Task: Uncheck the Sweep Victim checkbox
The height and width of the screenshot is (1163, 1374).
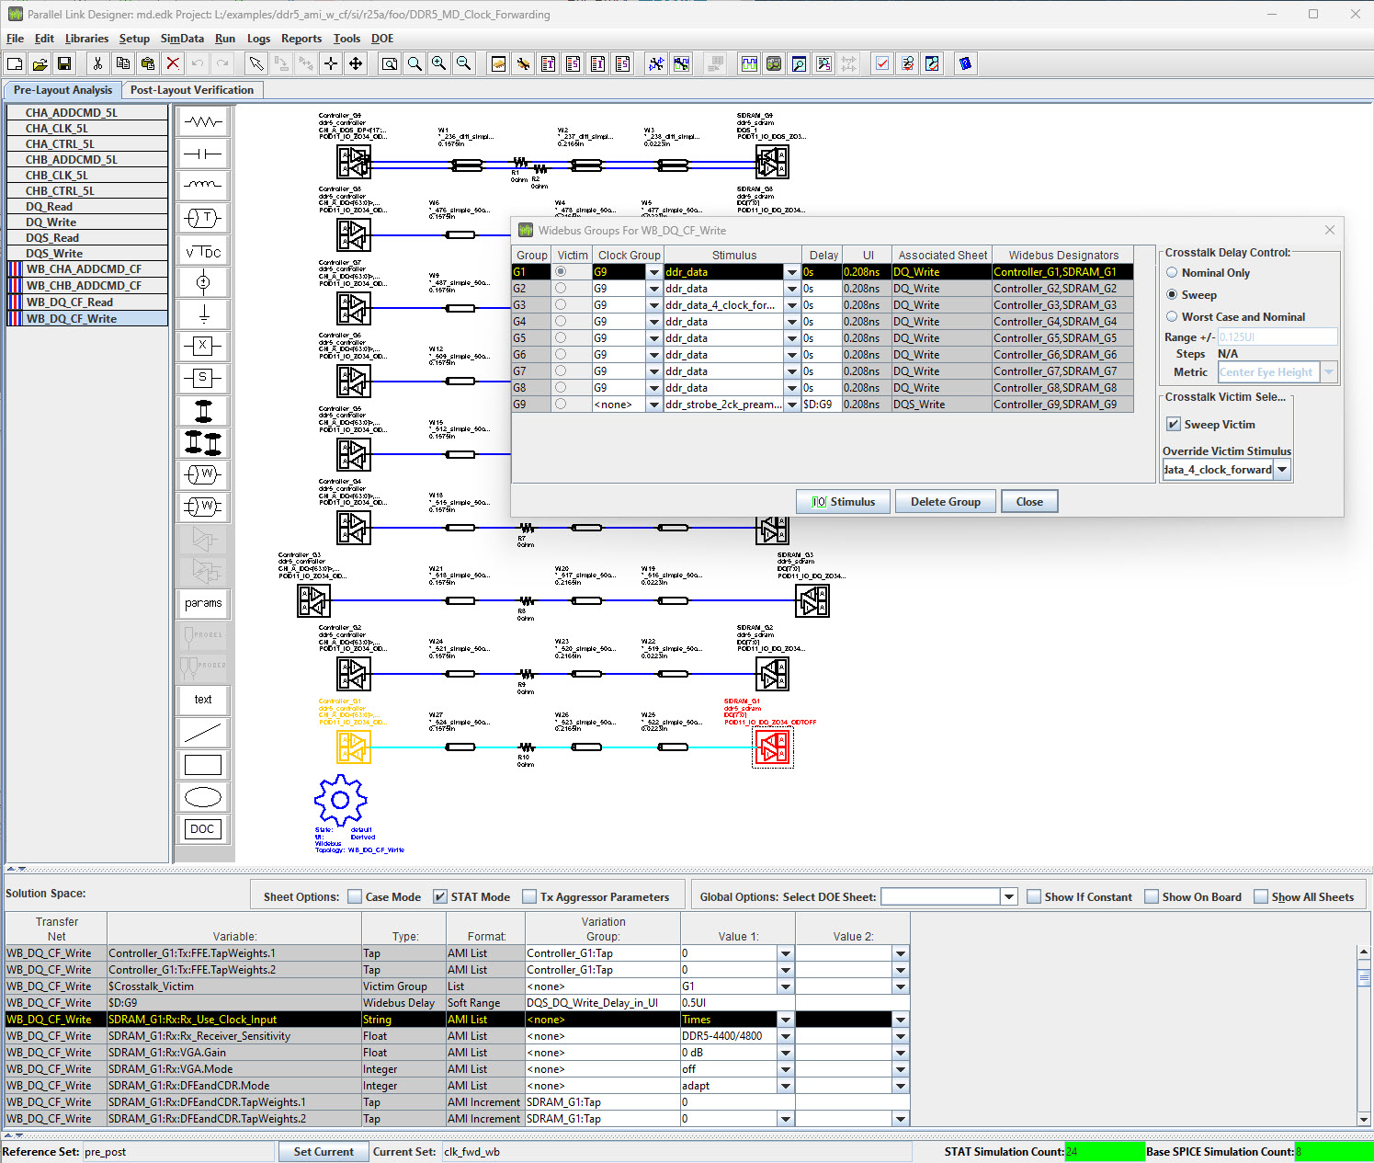Action: point(1174,425)
